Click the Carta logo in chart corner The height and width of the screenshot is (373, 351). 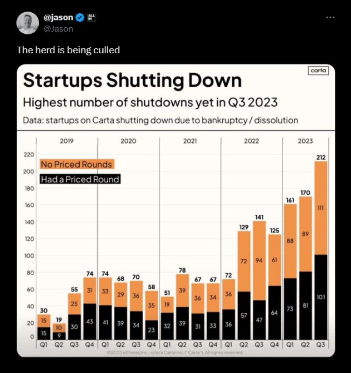pyautogui.click(x=318, y=71)
